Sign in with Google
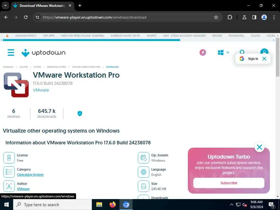The width and height of the screenshot is (280, 210). [x=249, y=59]
